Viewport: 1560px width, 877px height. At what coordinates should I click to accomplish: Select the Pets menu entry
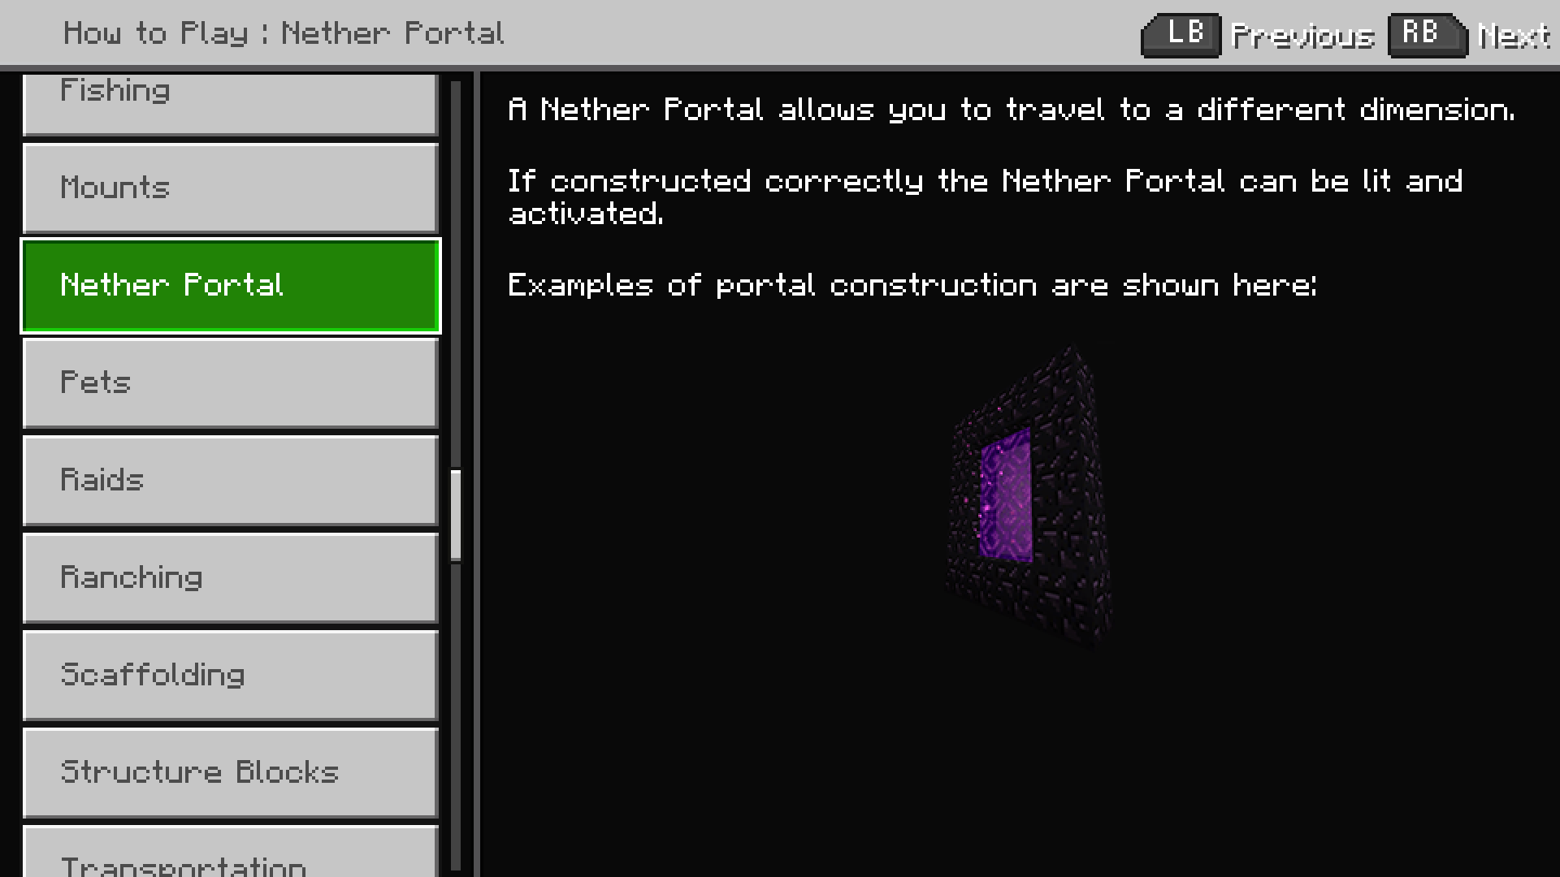[x=229, y=382]
